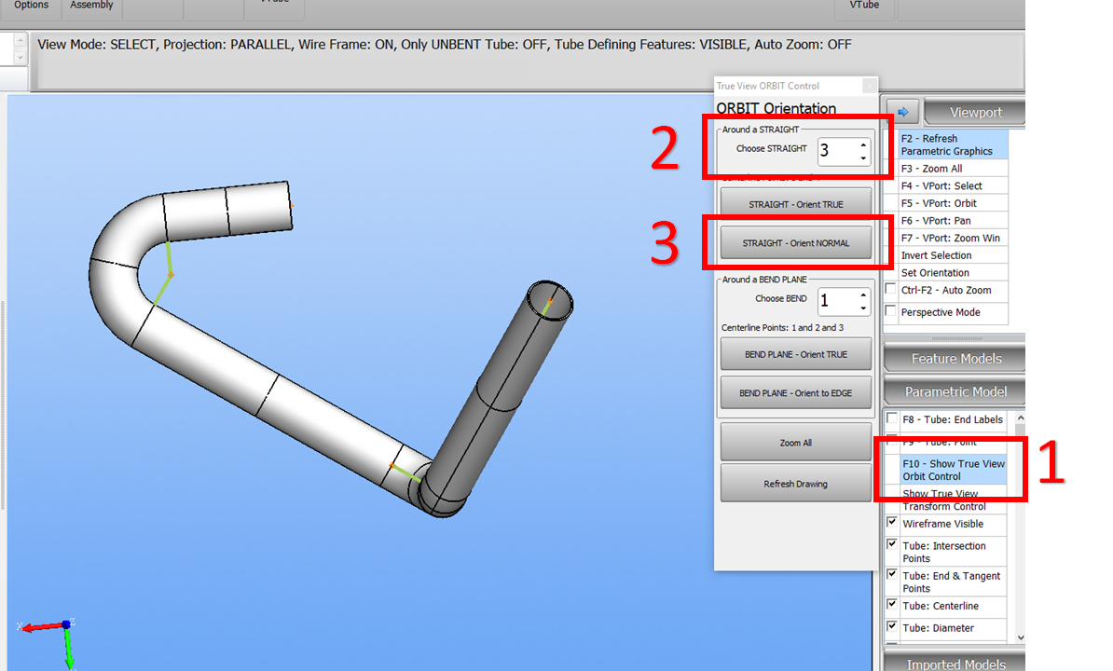Uncheck Wireframe Visible checkbox
1113x671 pixels.
click(892, 523)
